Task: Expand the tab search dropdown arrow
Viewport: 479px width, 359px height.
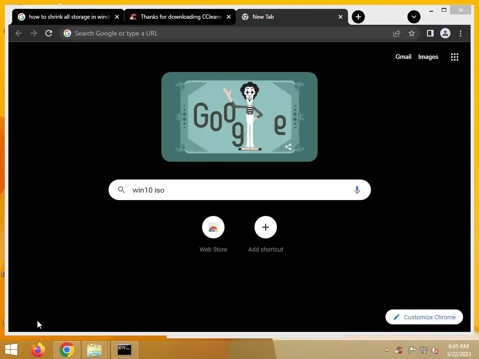Action: (414, 17)
